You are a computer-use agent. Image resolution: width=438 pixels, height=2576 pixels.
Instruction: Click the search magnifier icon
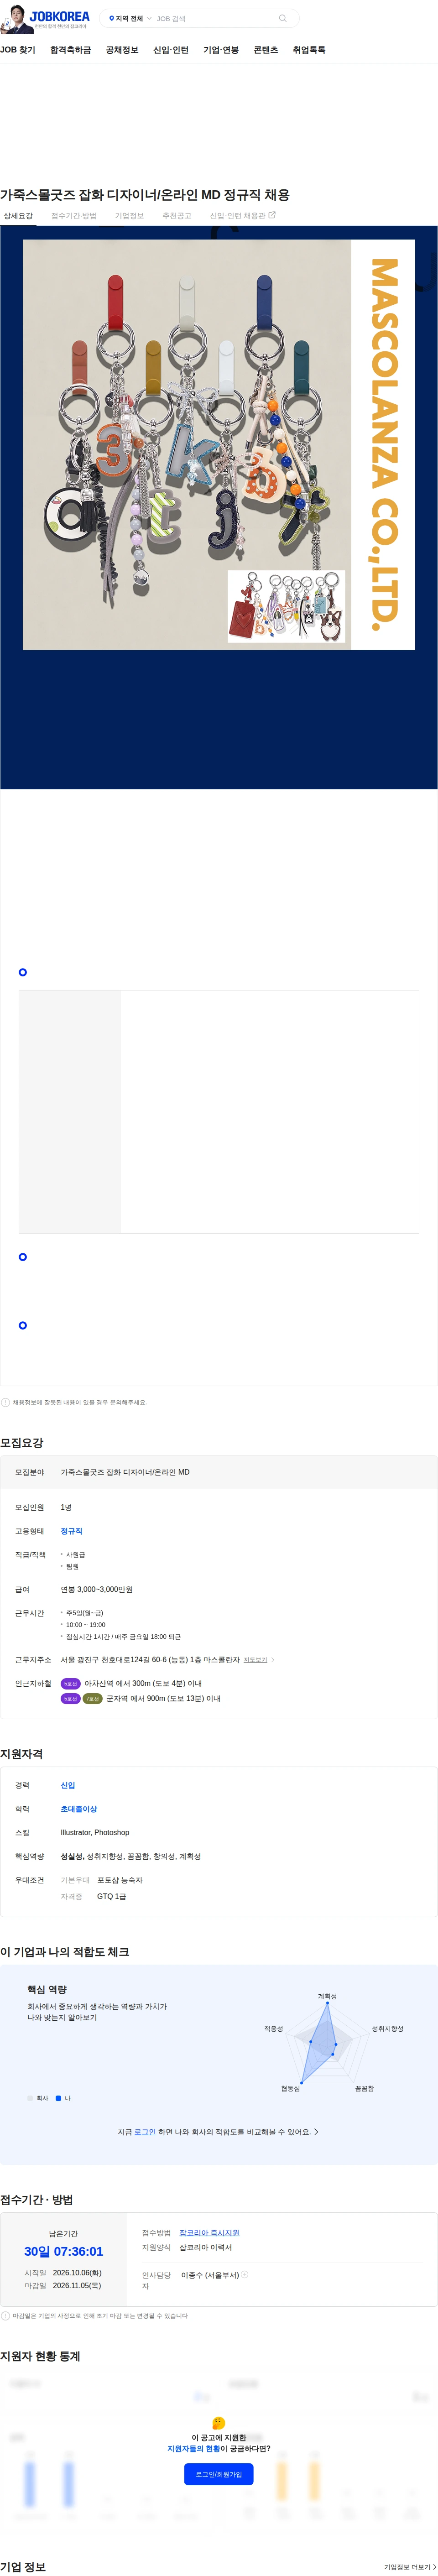283,18
